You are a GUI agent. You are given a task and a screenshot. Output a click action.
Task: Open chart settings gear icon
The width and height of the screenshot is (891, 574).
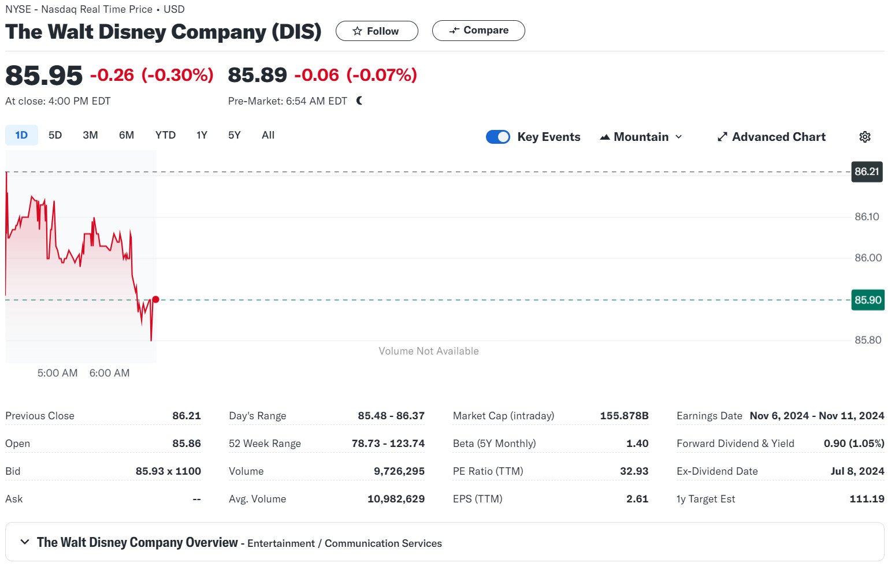(x=864, y=137)
